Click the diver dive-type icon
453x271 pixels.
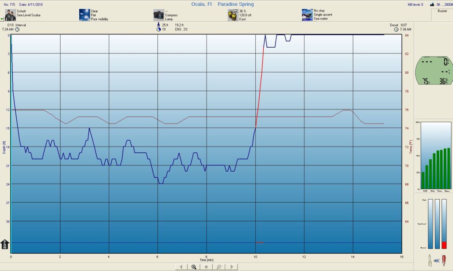(307, 15)
